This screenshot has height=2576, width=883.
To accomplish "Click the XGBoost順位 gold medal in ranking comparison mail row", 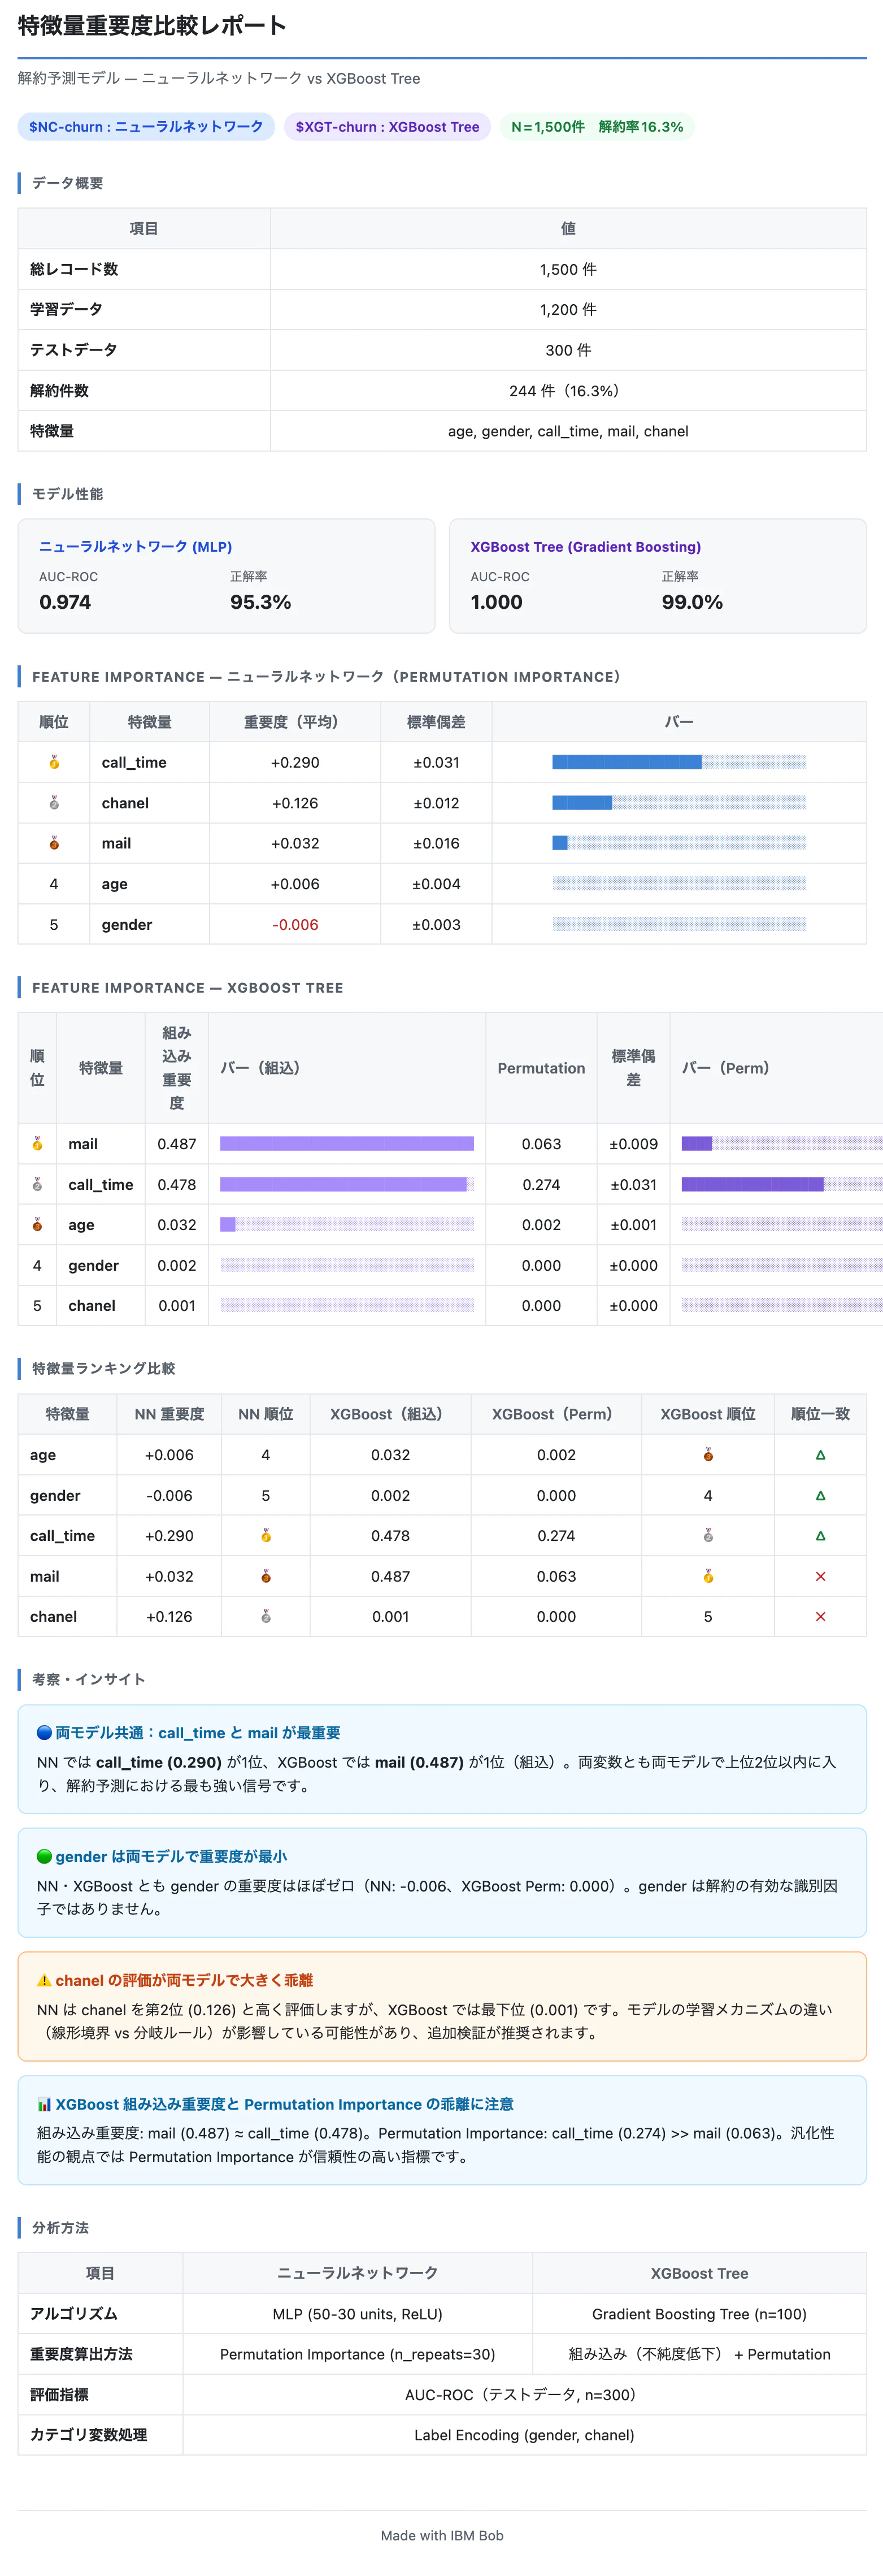I will pyautogui.click(x=708, y=1577).
